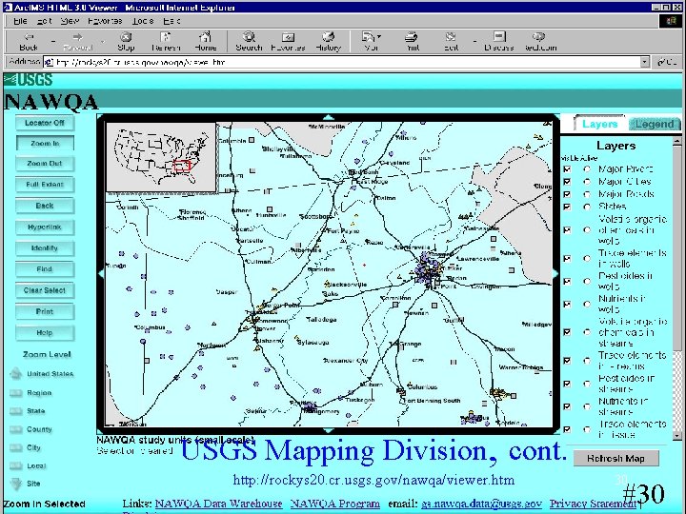Switch to the Layers tab

click(600, 124)
